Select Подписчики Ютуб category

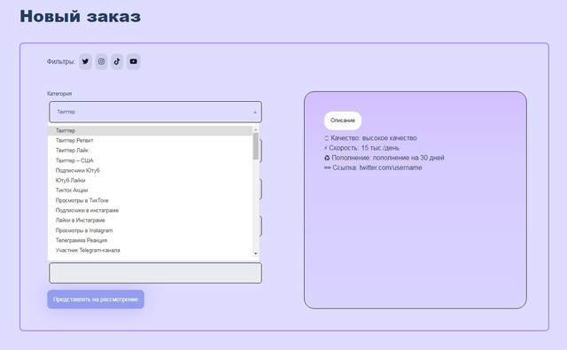[150, 170]
